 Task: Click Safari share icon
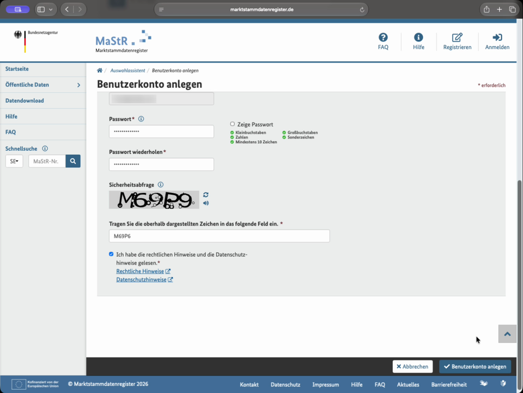click(x=486, y=9)
